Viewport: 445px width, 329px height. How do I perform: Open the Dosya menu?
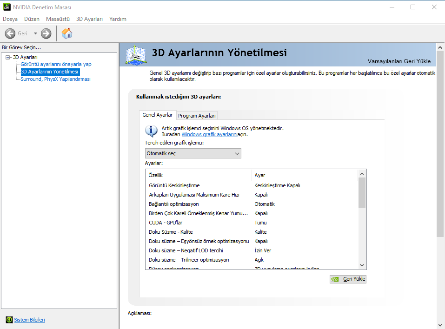pos(10,19)
